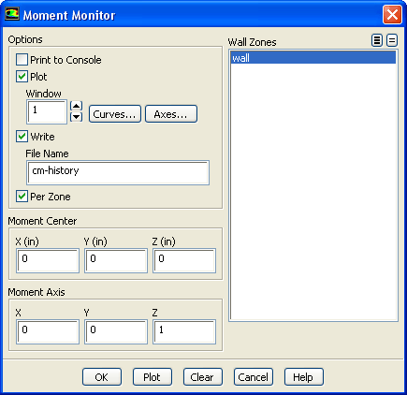Select all wall zones icon
Screen dimensions: 407x395
tap(377, 40)
